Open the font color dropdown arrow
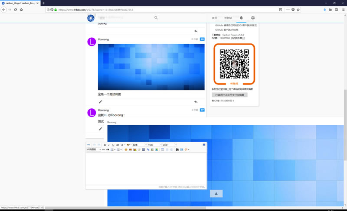Image resolution: width=347 pixels, height=211 pixels. [x=125, y=145]
